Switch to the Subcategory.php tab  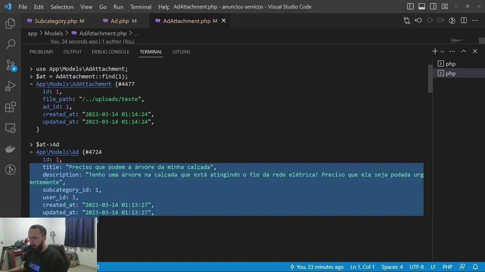tap(56, 21)
